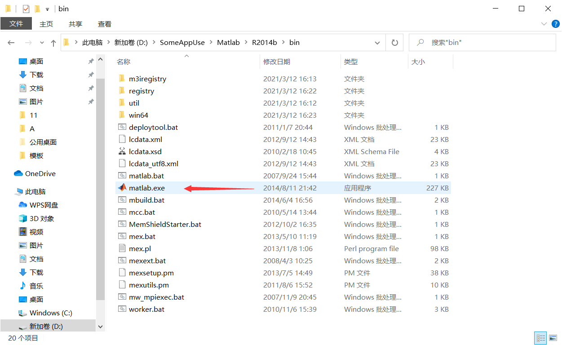The height and width of the screenshot is (345, 562).
Task: Open the recent locations dropdown
Action: 42,43
